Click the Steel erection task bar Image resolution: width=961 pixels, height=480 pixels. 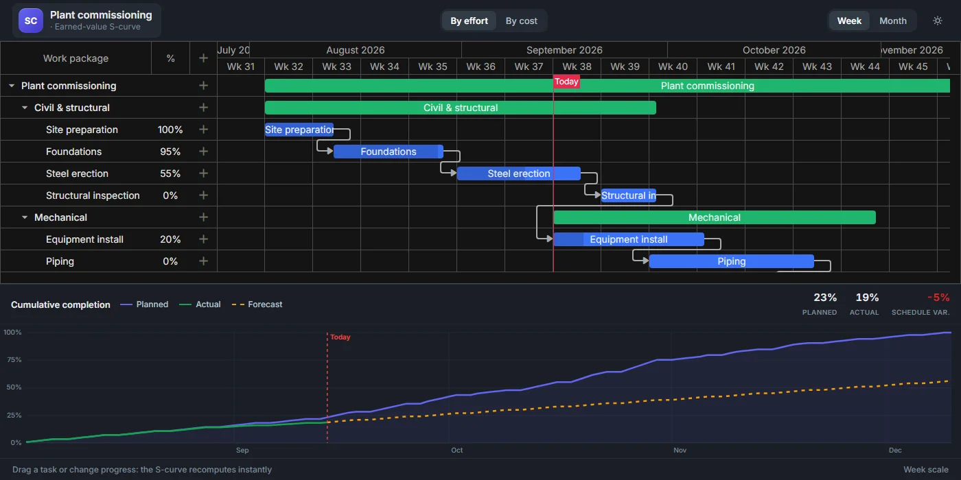pyautogui.click(x=519, y=173)
